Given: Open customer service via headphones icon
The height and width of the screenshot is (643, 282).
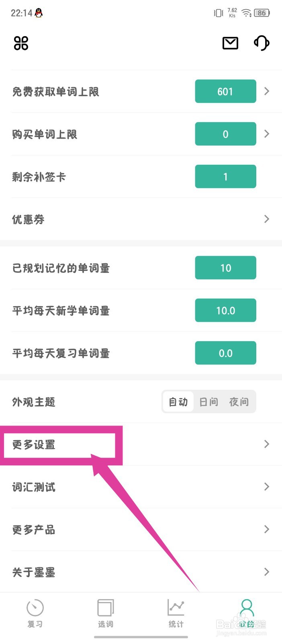Looking at the screenshot, I should [x=262, y=43].
